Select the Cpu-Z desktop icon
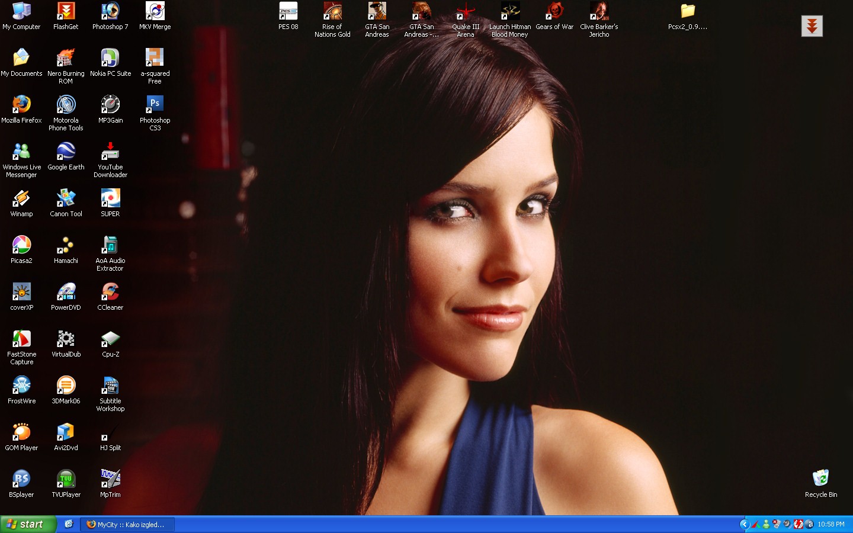Screen dimensions: 853x533 tap(110, 344)
